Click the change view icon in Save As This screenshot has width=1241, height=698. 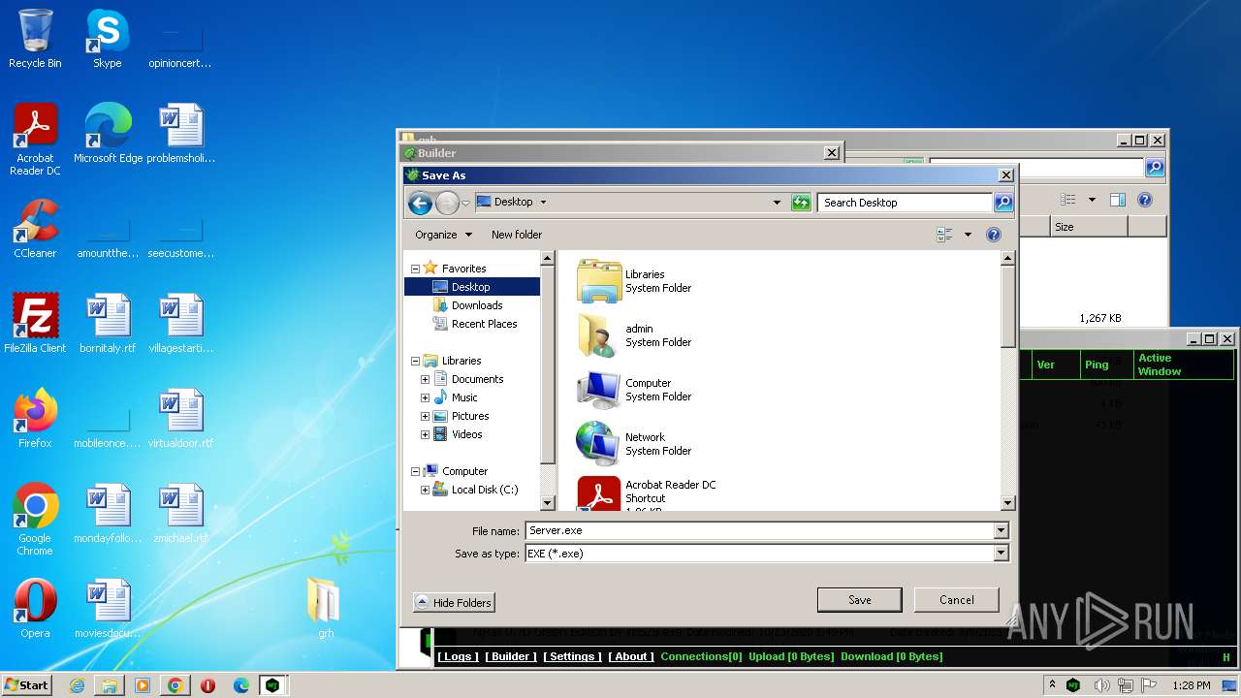pos(944,235)
